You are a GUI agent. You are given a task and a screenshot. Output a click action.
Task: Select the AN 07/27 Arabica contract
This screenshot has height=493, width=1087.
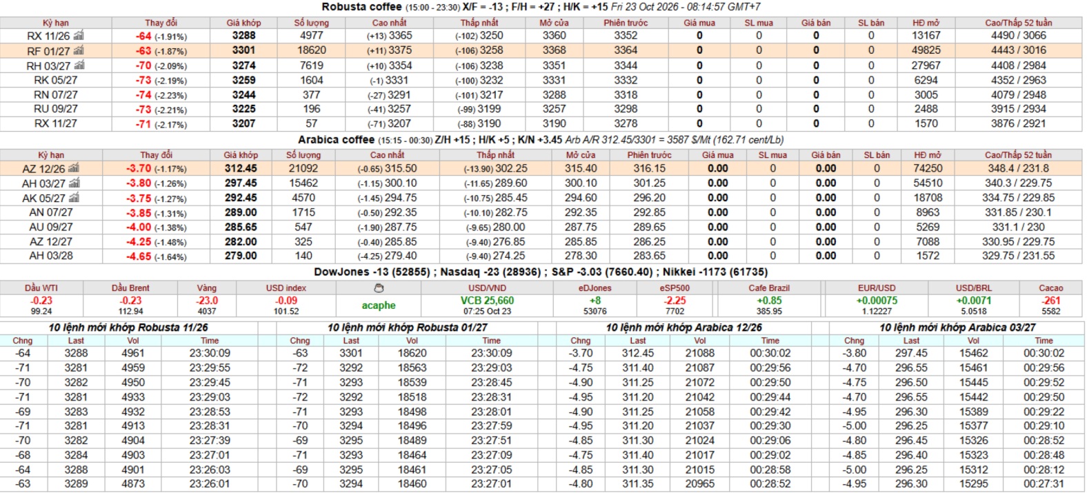tap(50, 212)
